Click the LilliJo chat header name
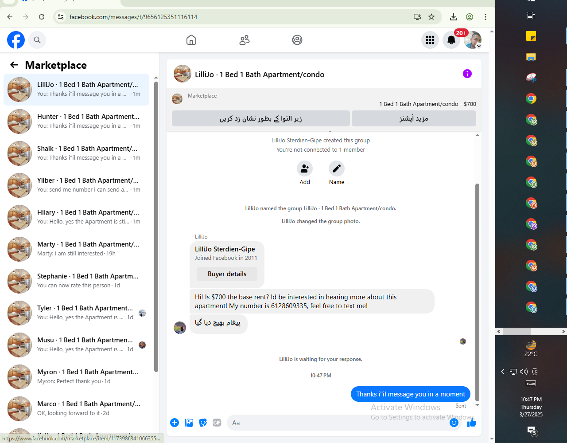The height and width of the screenshot is (443, 567). [x=260, y=74]
